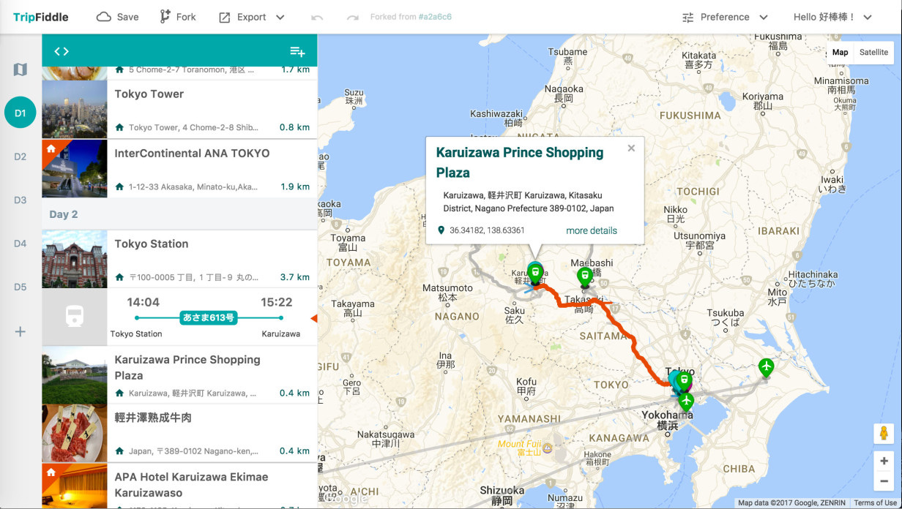Click the train transit icon tile
This screenshot has width=902, height=509.
(x=75, y=317)
